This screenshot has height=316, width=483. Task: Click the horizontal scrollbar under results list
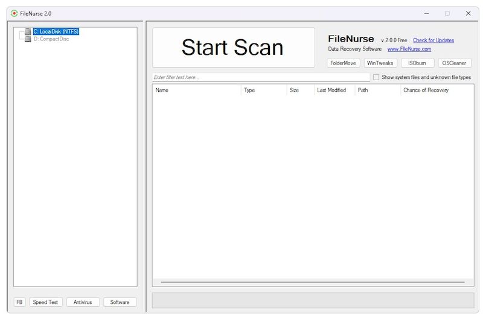(x=313, y=282)
